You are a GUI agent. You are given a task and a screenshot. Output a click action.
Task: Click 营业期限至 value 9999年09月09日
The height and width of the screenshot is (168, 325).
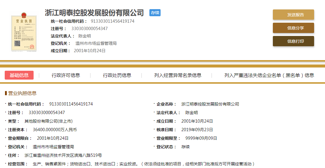coord(201,138)
